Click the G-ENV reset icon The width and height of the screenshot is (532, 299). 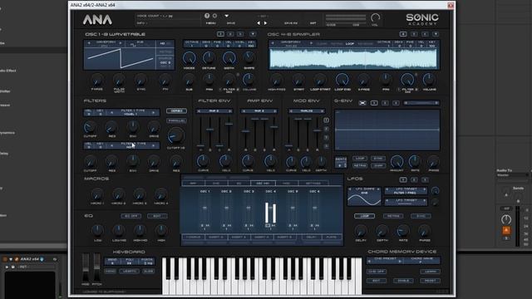tap(362, 103)
